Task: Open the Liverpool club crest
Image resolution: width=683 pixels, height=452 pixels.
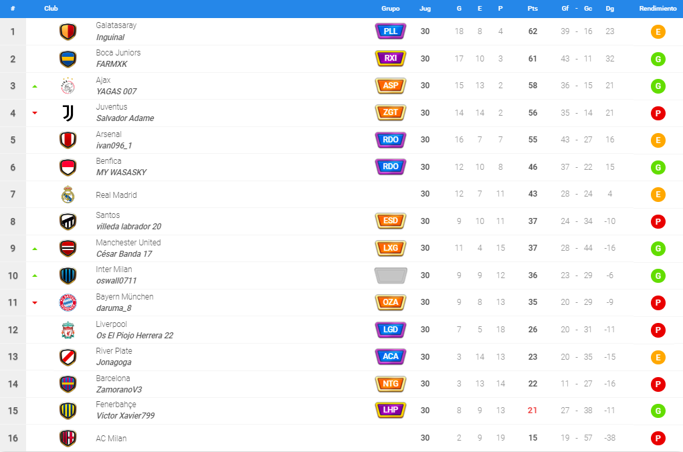Action: click(x=68, y=330)
